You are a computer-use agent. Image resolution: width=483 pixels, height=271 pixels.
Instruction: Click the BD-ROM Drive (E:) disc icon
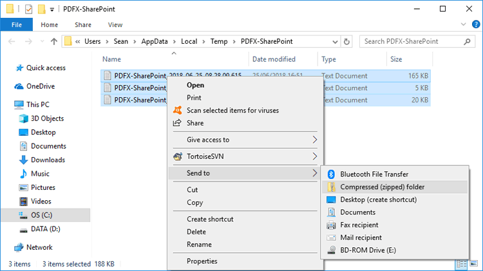click(x=331, y=250)
